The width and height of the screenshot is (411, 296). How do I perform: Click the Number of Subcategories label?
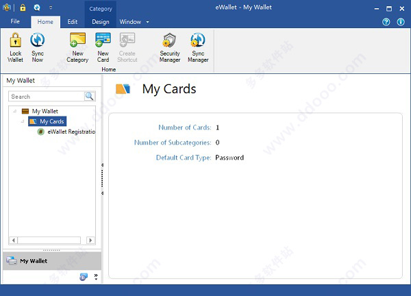pyautogui.click(x=173, y=143)
